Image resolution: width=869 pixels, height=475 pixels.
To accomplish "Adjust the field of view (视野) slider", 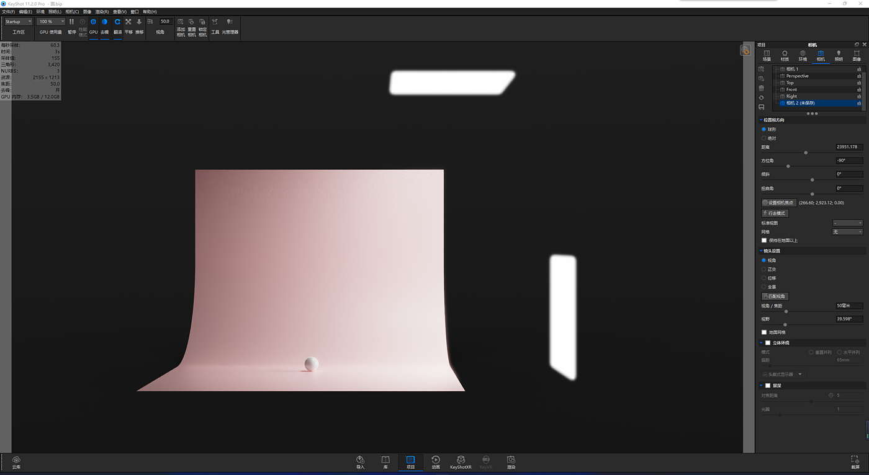I will click(785, 325).
